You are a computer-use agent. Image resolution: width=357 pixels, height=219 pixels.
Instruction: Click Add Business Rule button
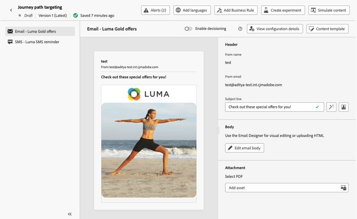tap(236, 10)
